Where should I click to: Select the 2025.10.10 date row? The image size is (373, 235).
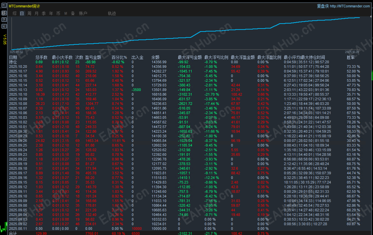point(18,94)
